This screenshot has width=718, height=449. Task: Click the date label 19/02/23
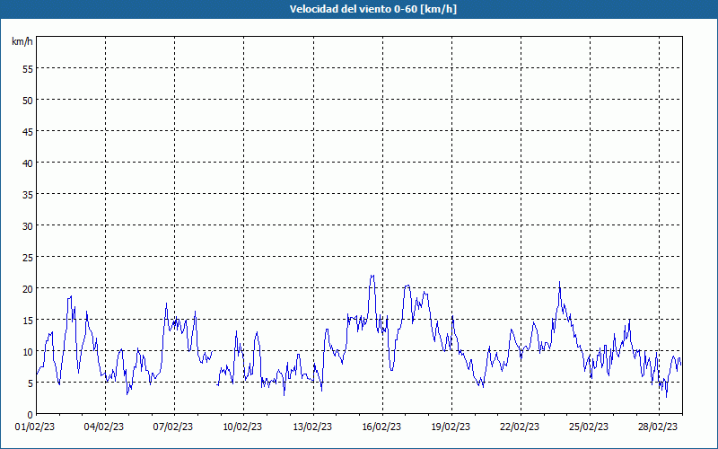(x=451, y=427)
